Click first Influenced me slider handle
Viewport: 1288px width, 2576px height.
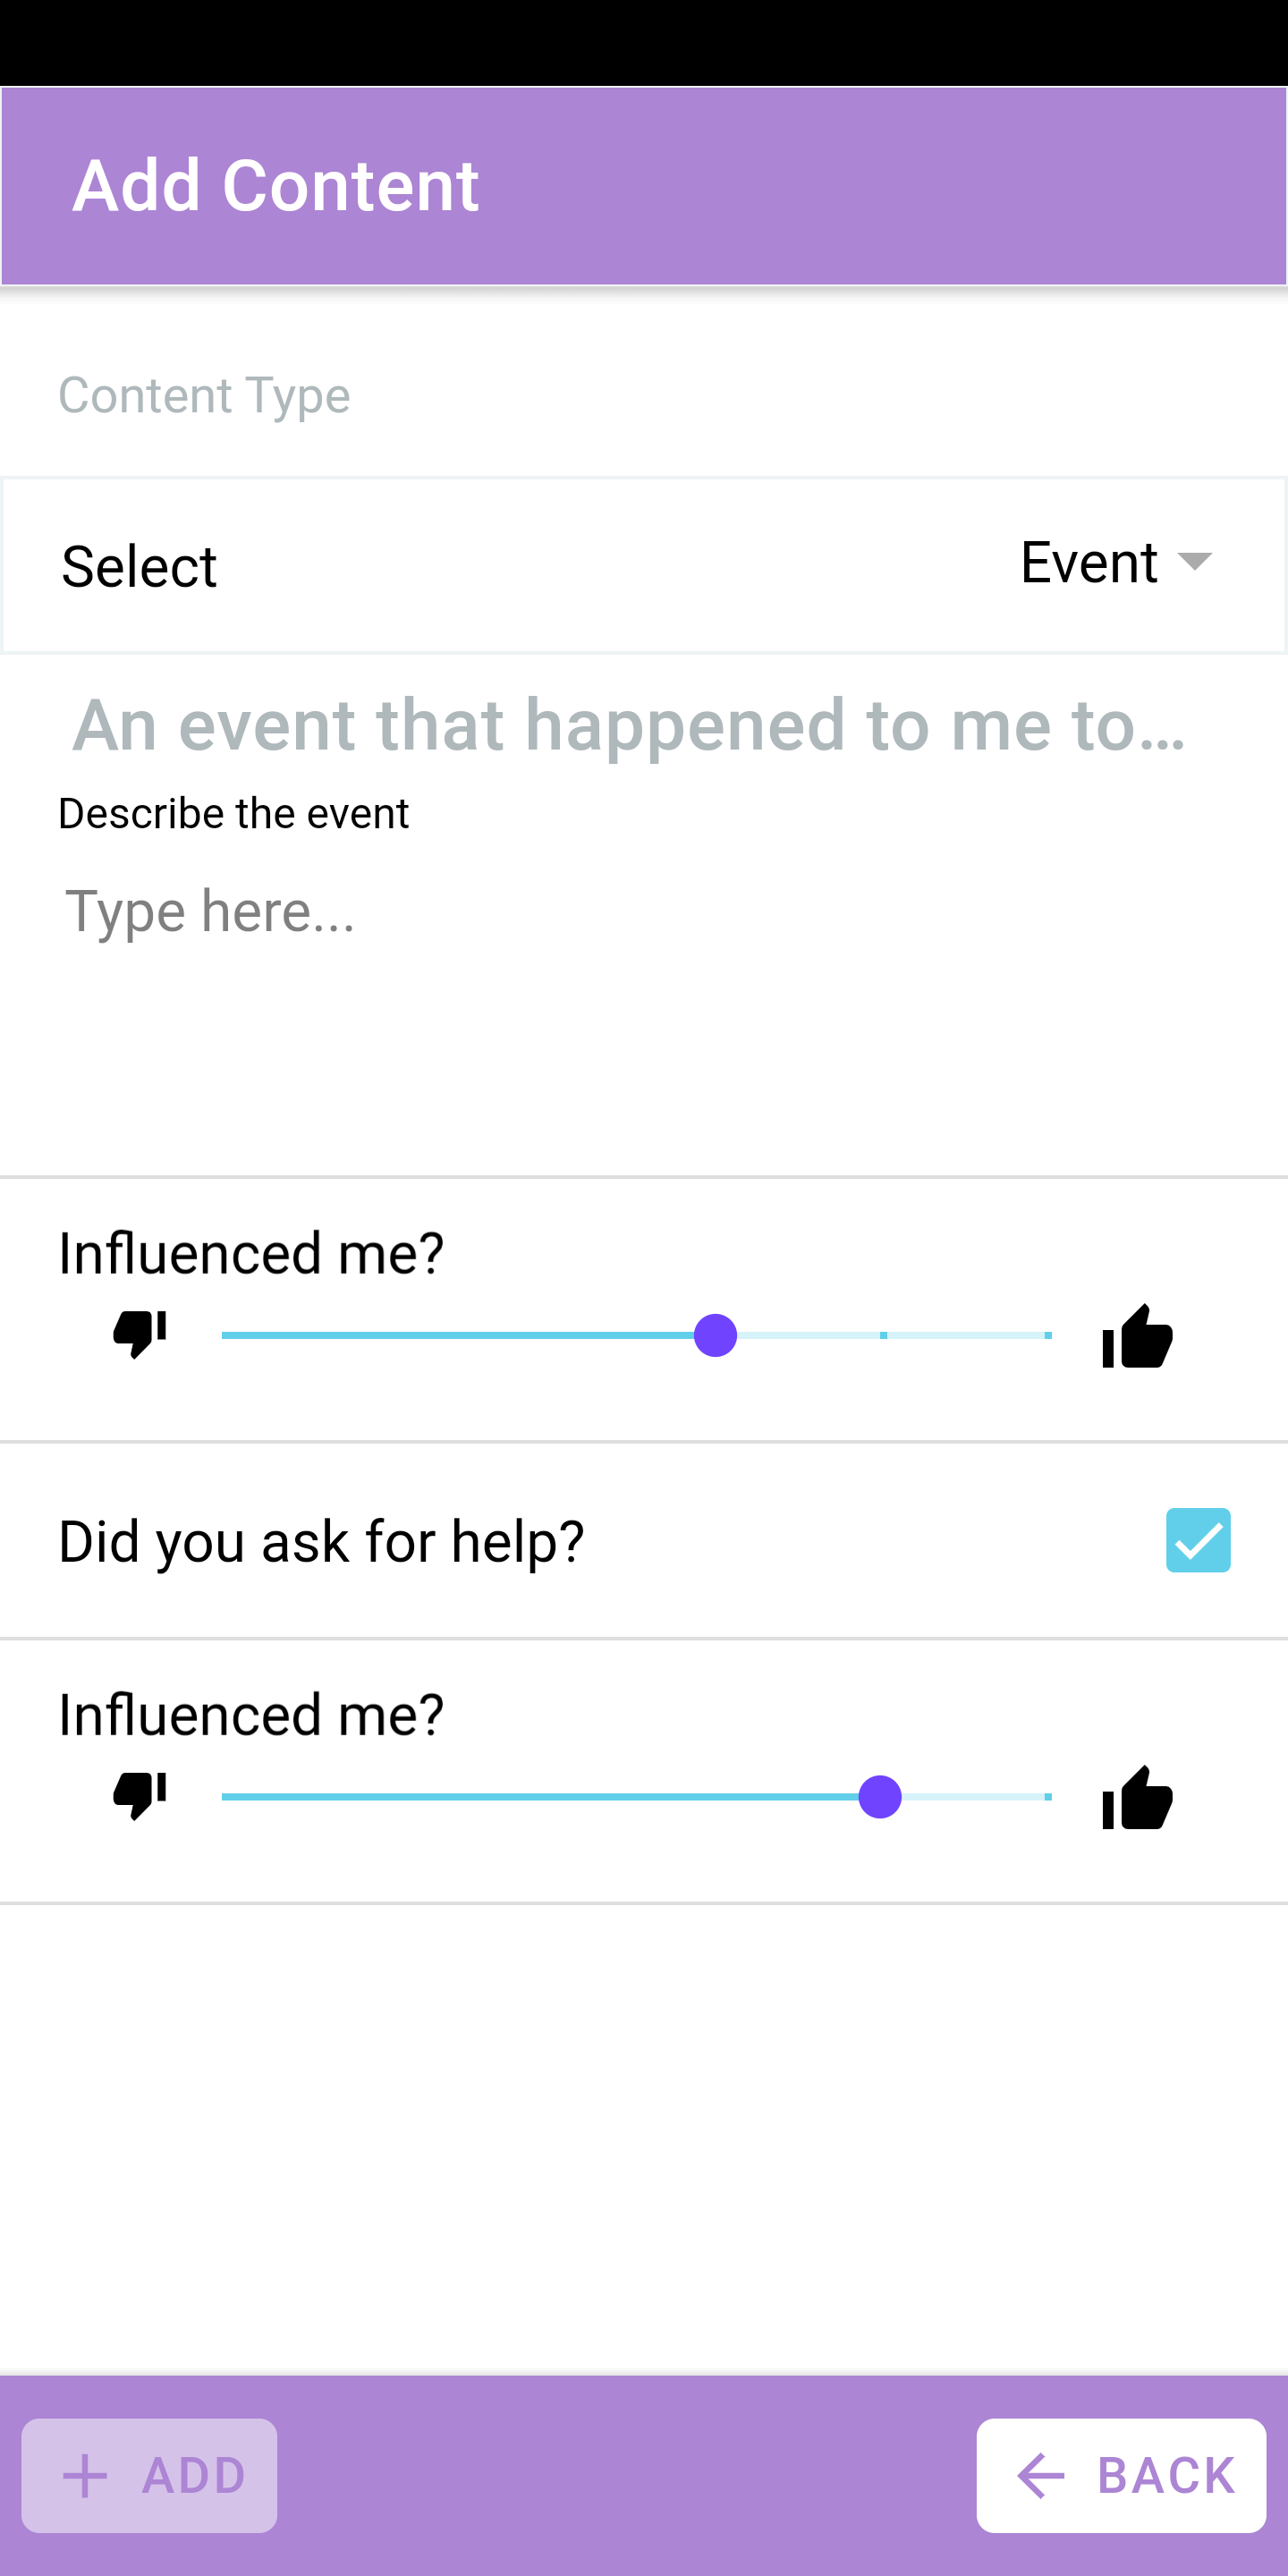coord(715,1336)
